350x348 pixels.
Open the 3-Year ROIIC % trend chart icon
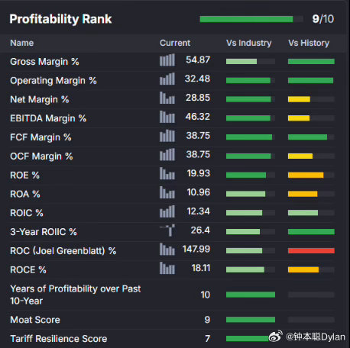click(x=167, y=230)
